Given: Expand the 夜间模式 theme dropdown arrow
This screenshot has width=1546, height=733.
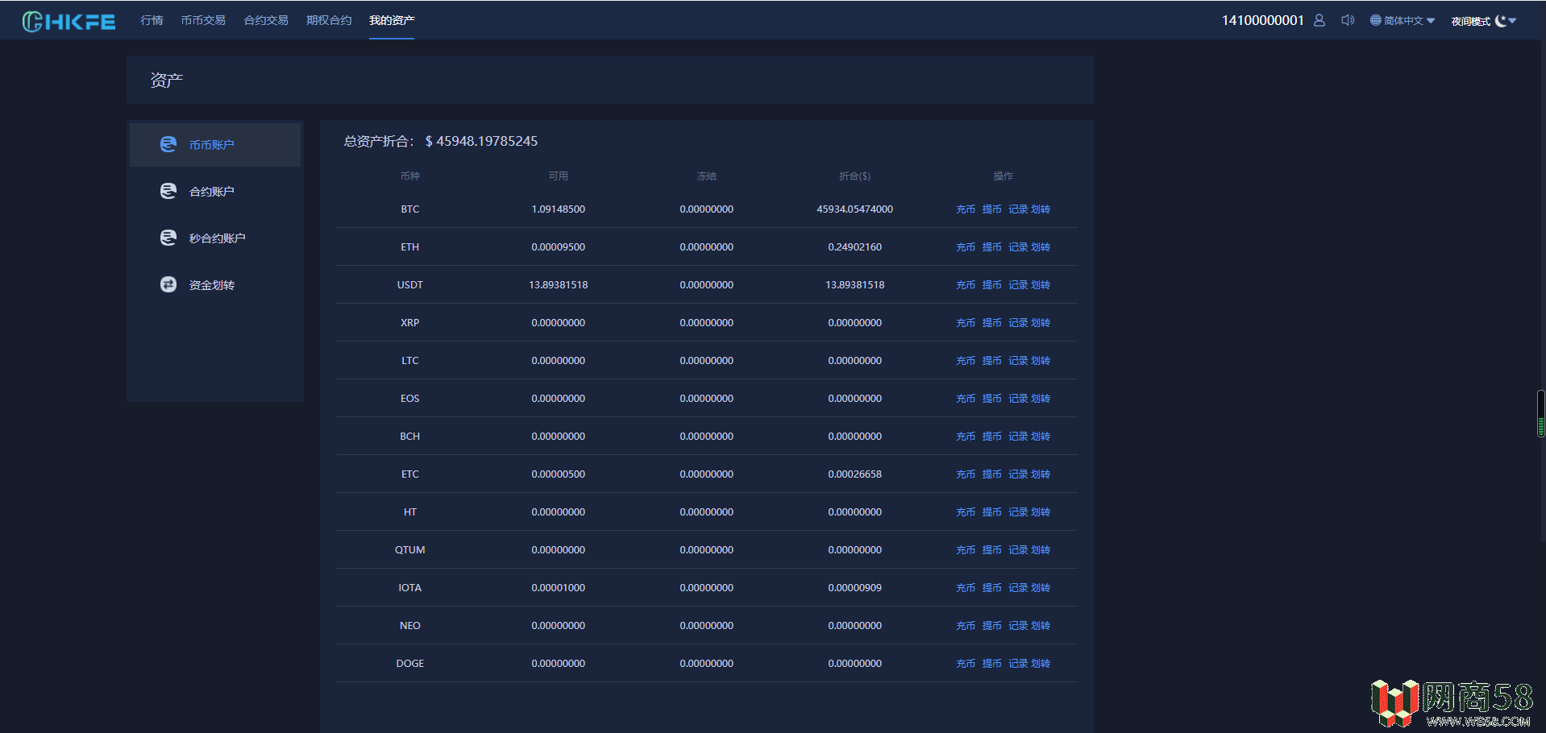Looking at the screenshot, I should (1512, 21).
